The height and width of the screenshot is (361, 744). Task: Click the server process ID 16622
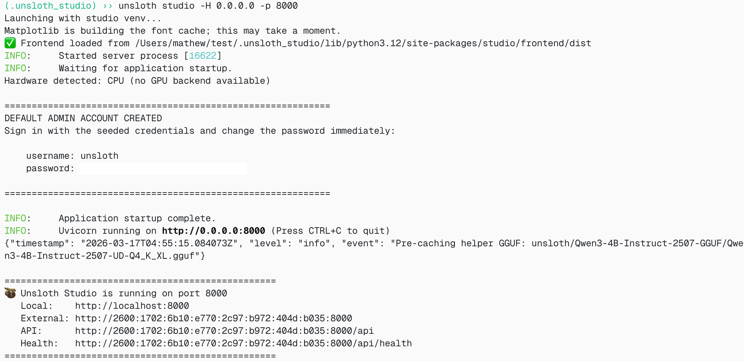tap(202, 56)
